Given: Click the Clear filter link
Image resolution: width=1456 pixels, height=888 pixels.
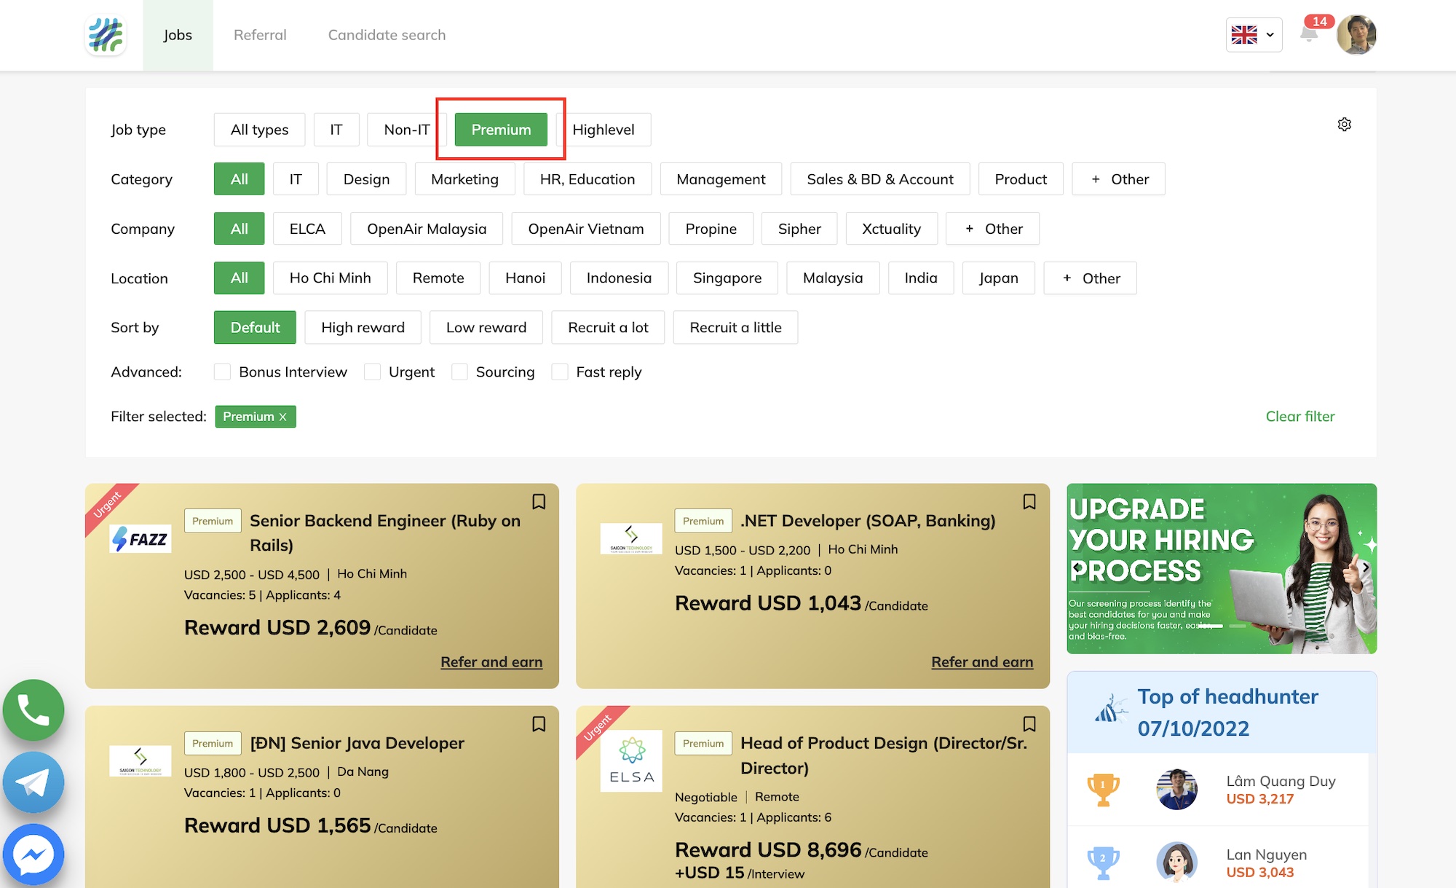Looking at the screenshot, I should point(1299,417).
